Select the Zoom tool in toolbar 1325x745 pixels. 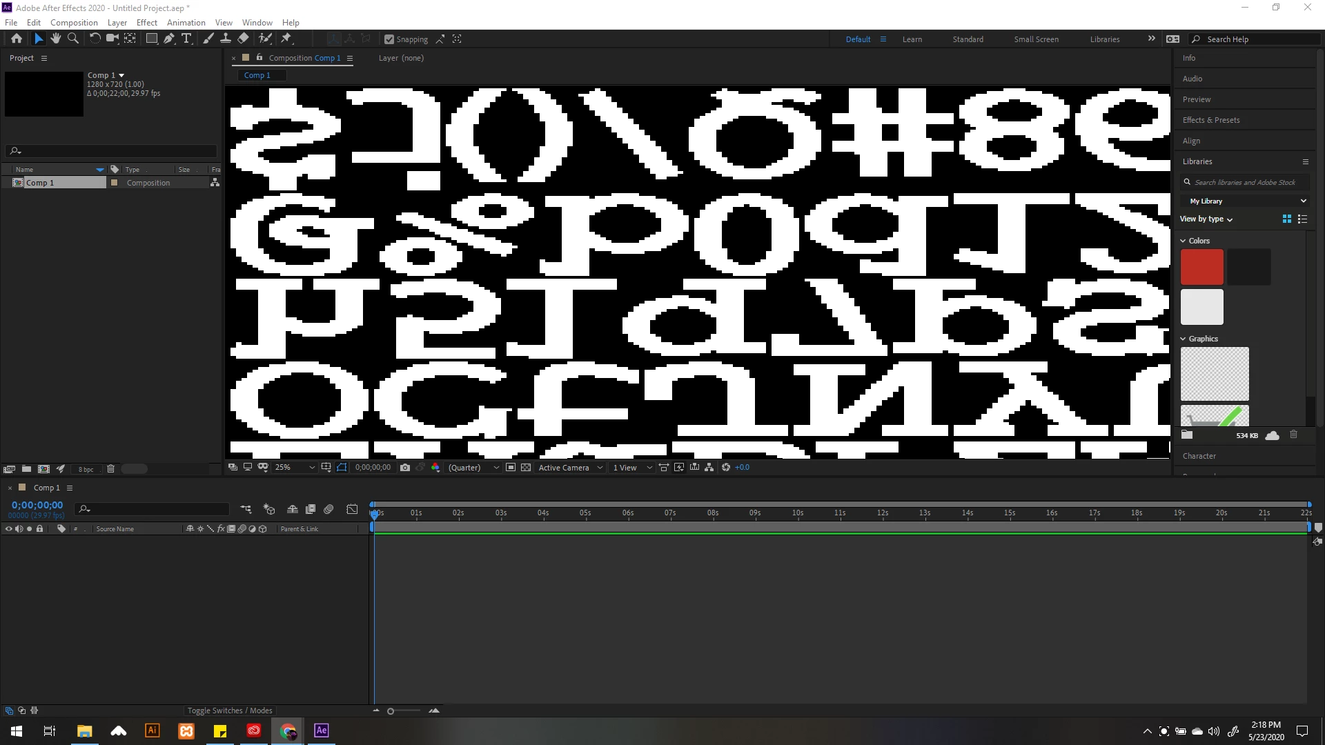pos(73,39)
